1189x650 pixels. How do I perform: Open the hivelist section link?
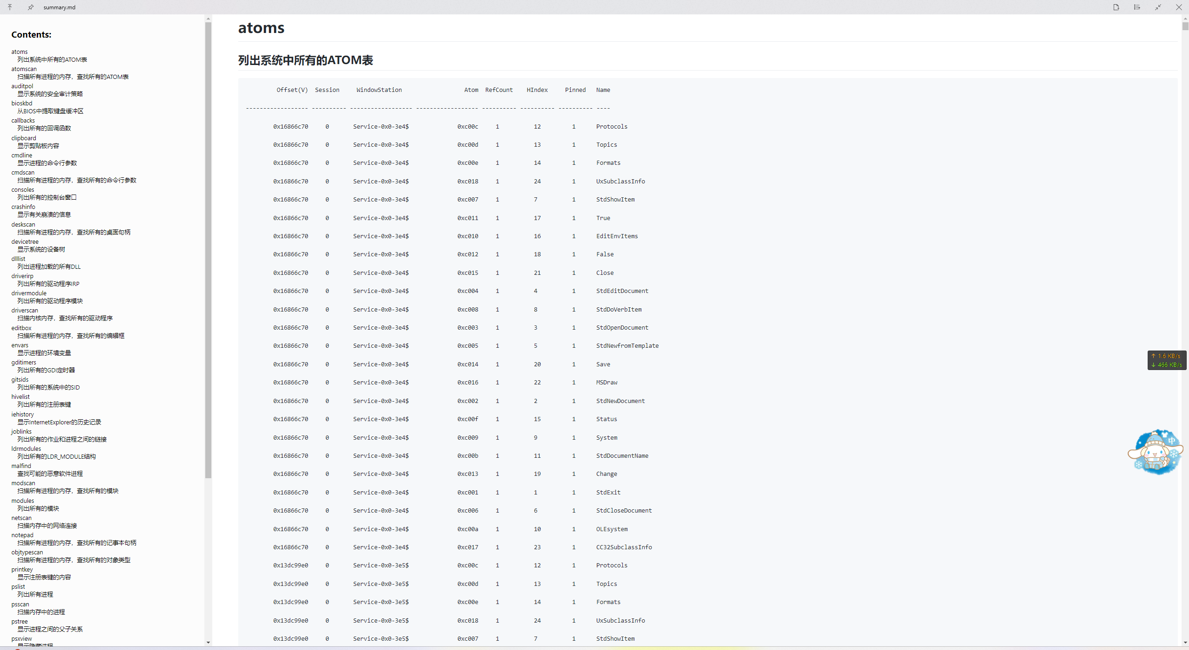(x=20, y=396)
